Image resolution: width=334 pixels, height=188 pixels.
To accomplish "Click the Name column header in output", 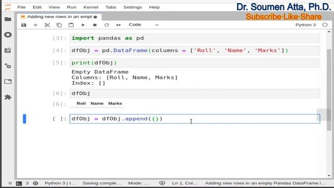I will coord(97,103).
